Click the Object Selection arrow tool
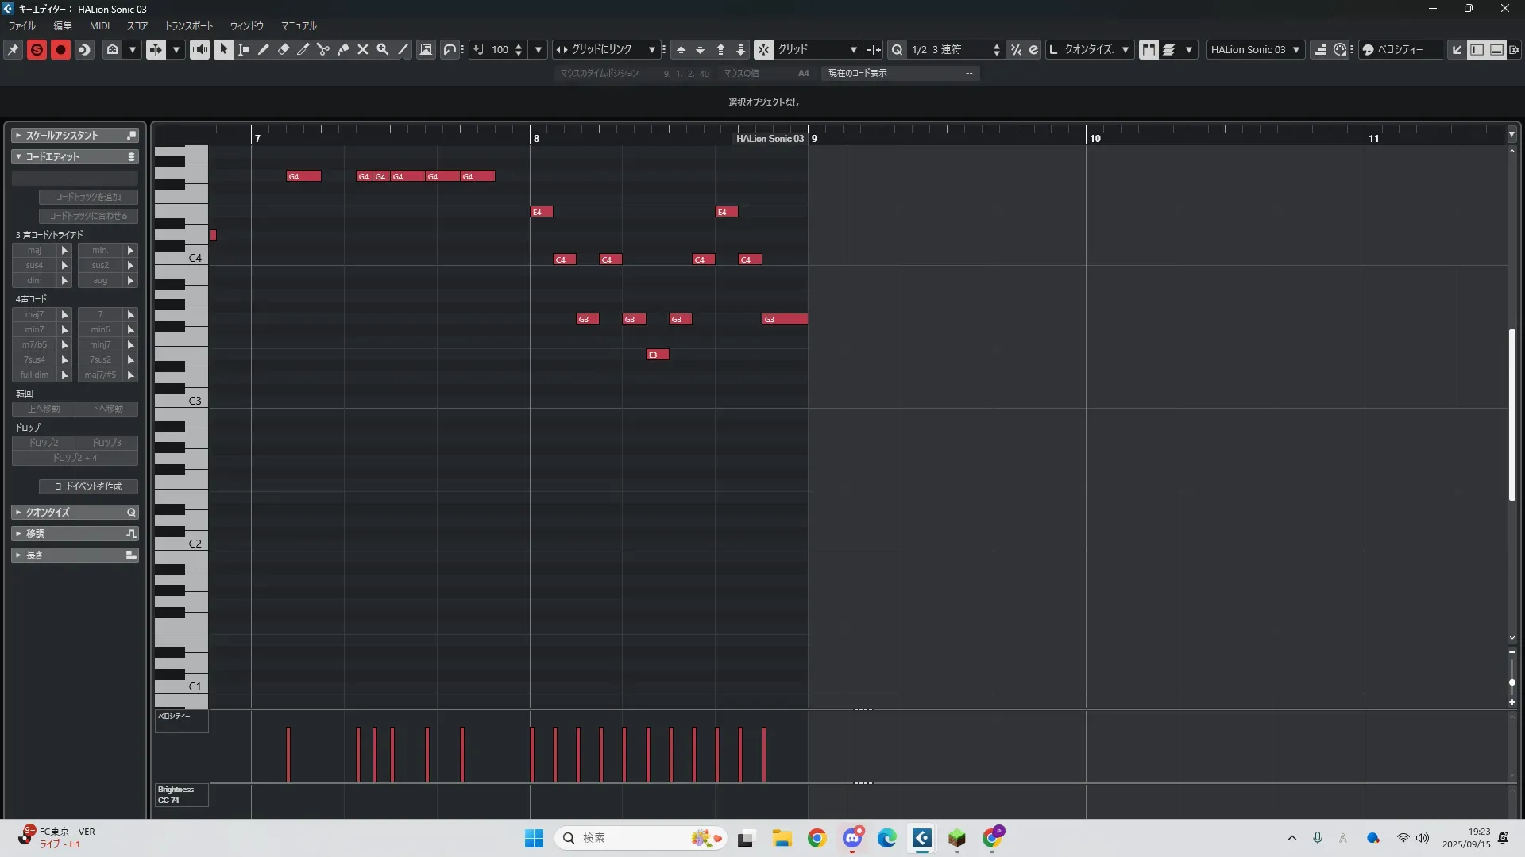Image resolution: width=1525 pixels, height=857 pixels. pos(223,49)
